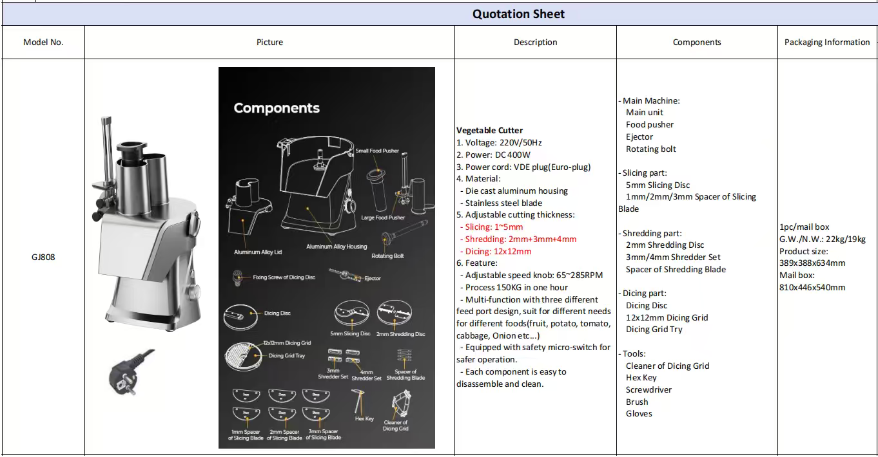Viewport: 878px width, 457px height.
Task: Select the "Packaging Information" column header
Action: 827,42
